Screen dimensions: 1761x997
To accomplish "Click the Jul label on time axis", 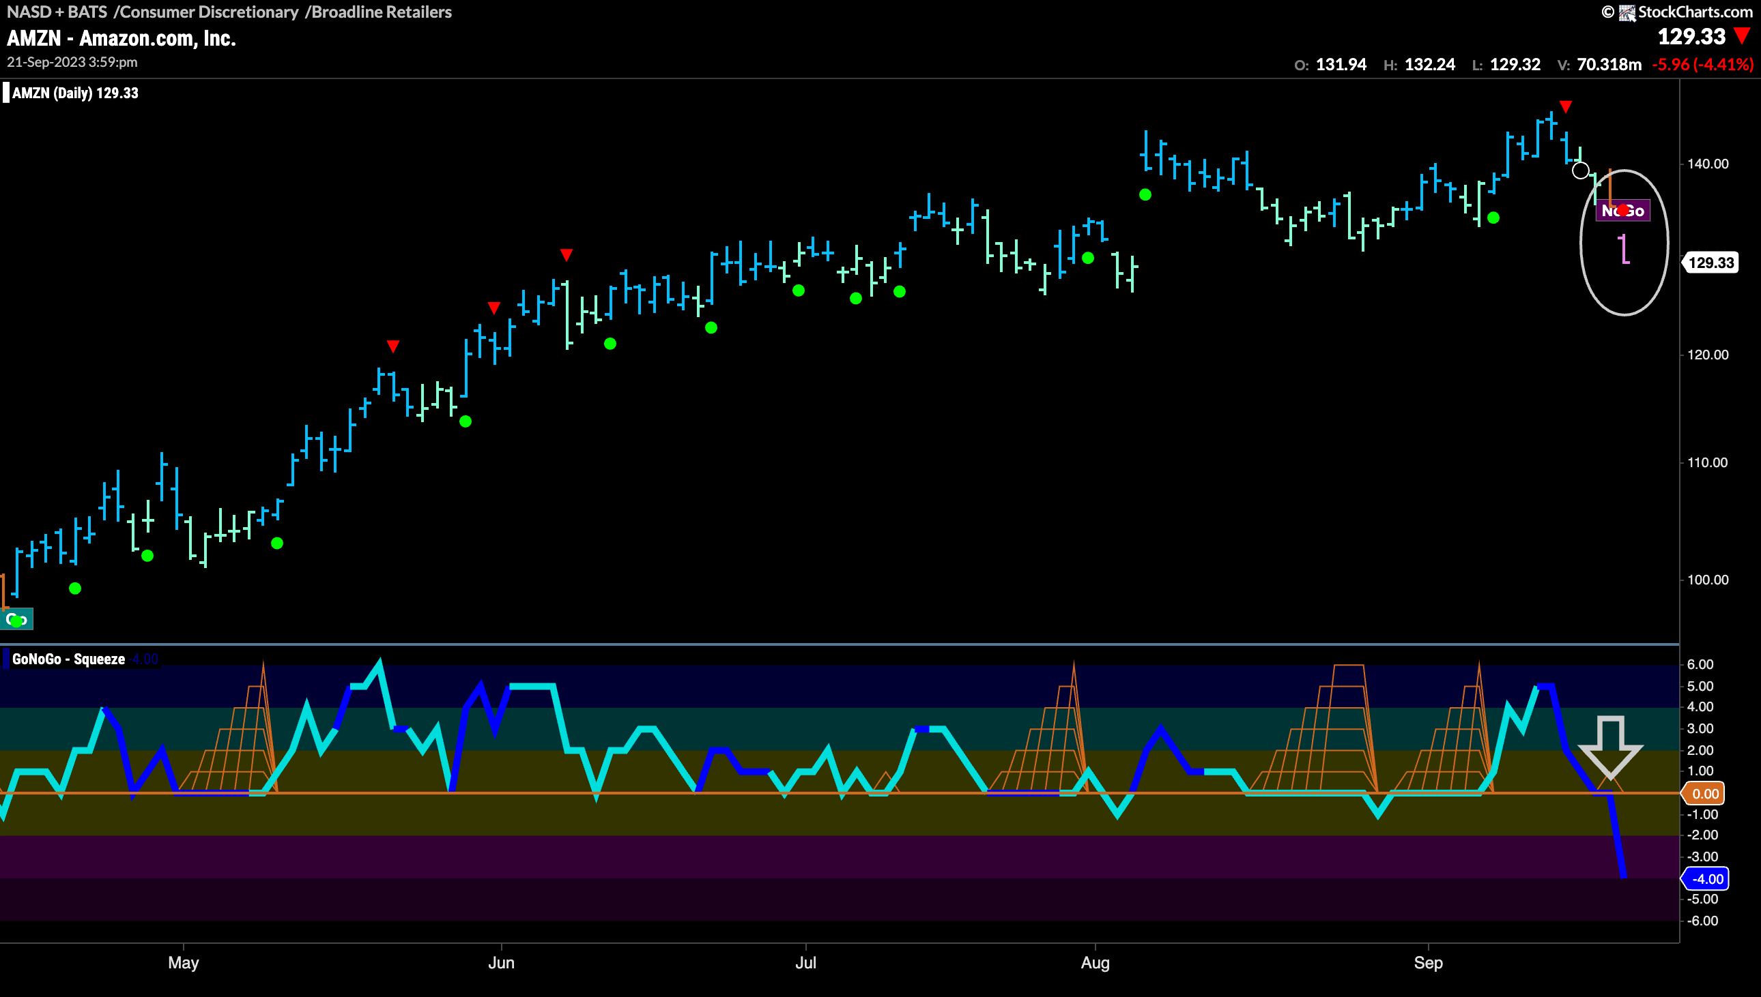I will coord(806,962).
